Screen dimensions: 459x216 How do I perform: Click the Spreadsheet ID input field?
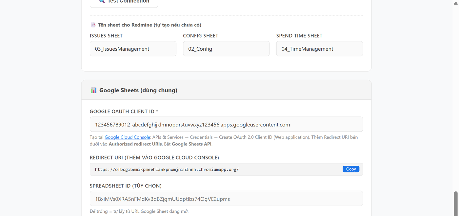click(226, 199)
